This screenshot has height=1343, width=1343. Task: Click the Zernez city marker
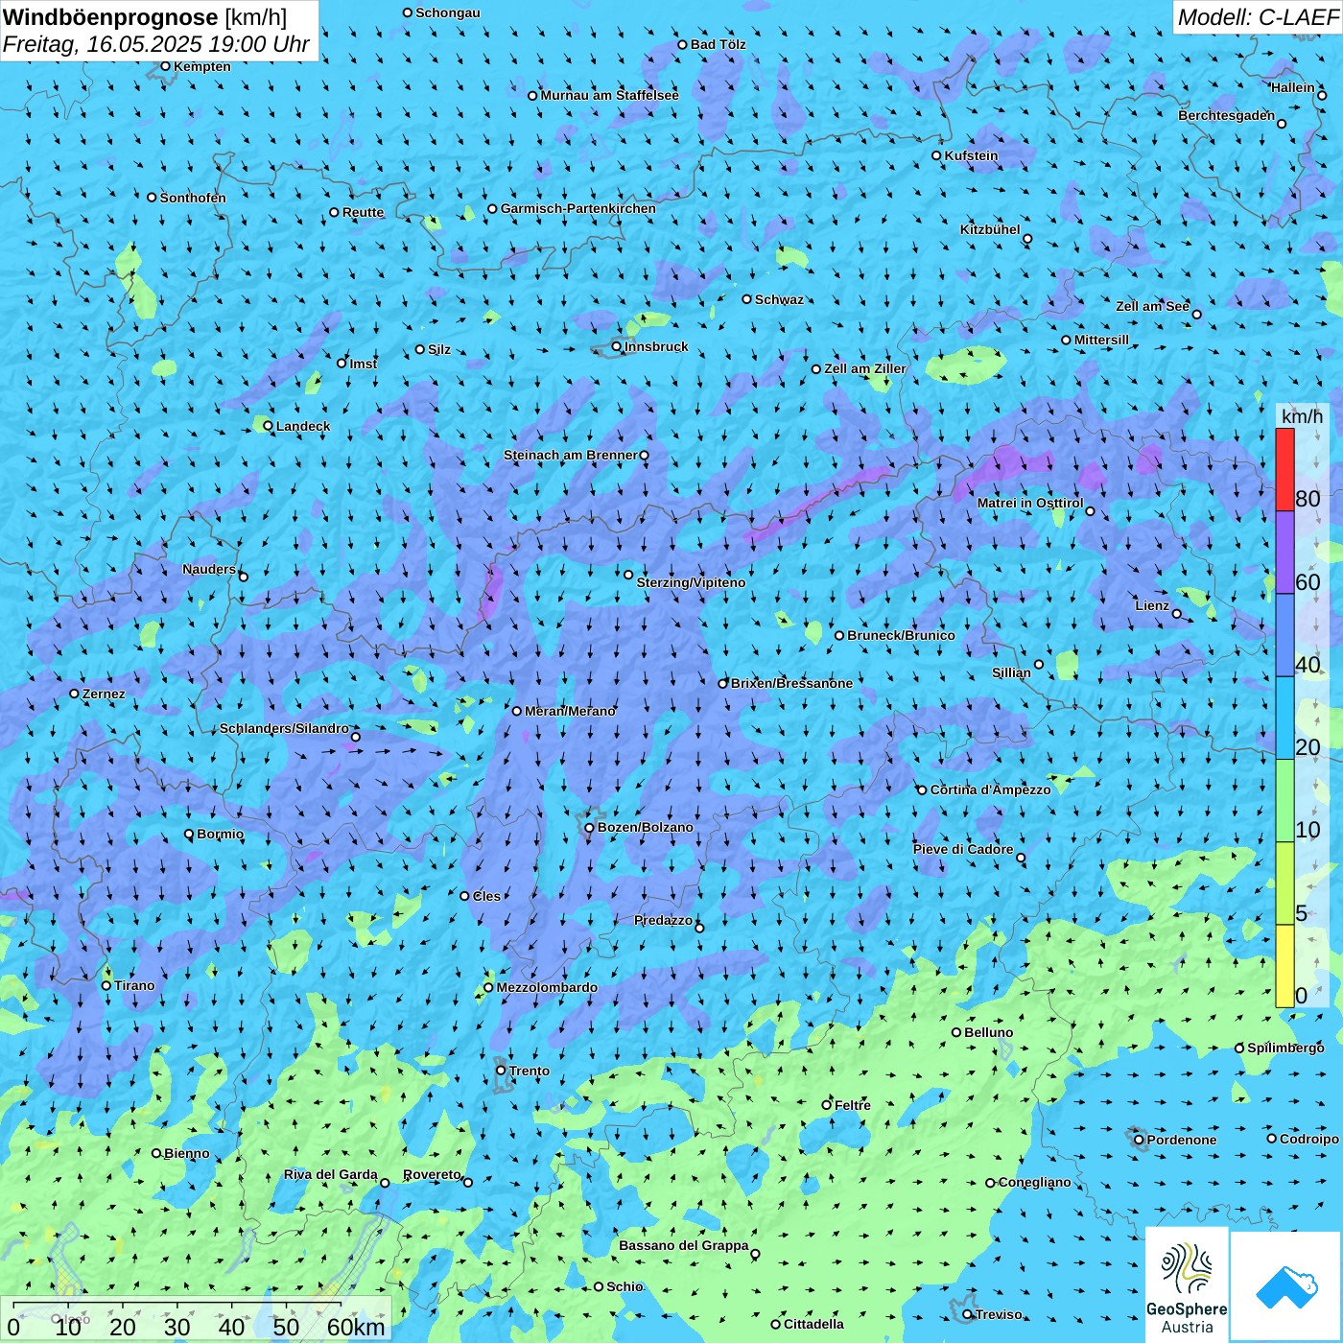point(74,694)
